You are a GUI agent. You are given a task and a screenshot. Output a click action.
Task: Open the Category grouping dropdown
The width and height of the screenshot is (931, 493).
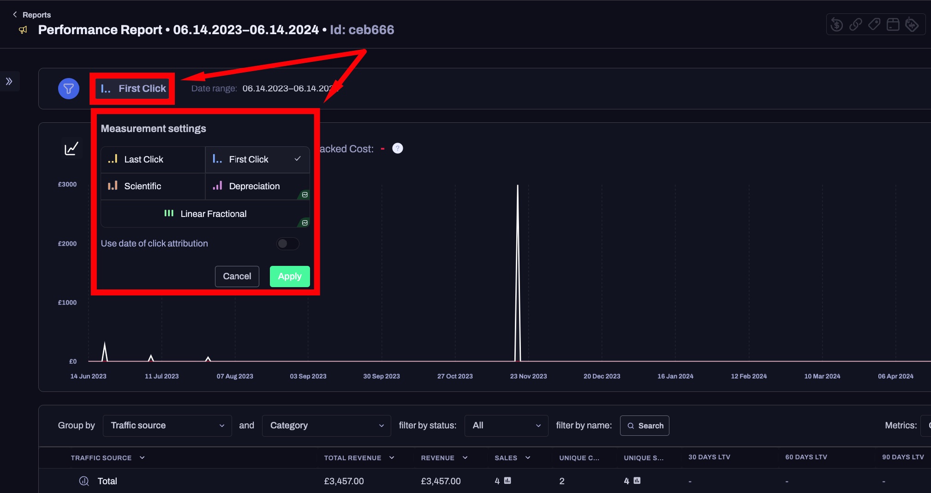click(x=326, y=426)
